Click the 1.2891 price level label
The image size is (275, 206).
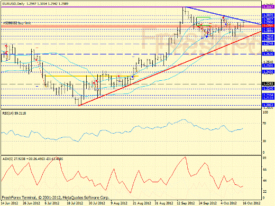click(268, 31)
